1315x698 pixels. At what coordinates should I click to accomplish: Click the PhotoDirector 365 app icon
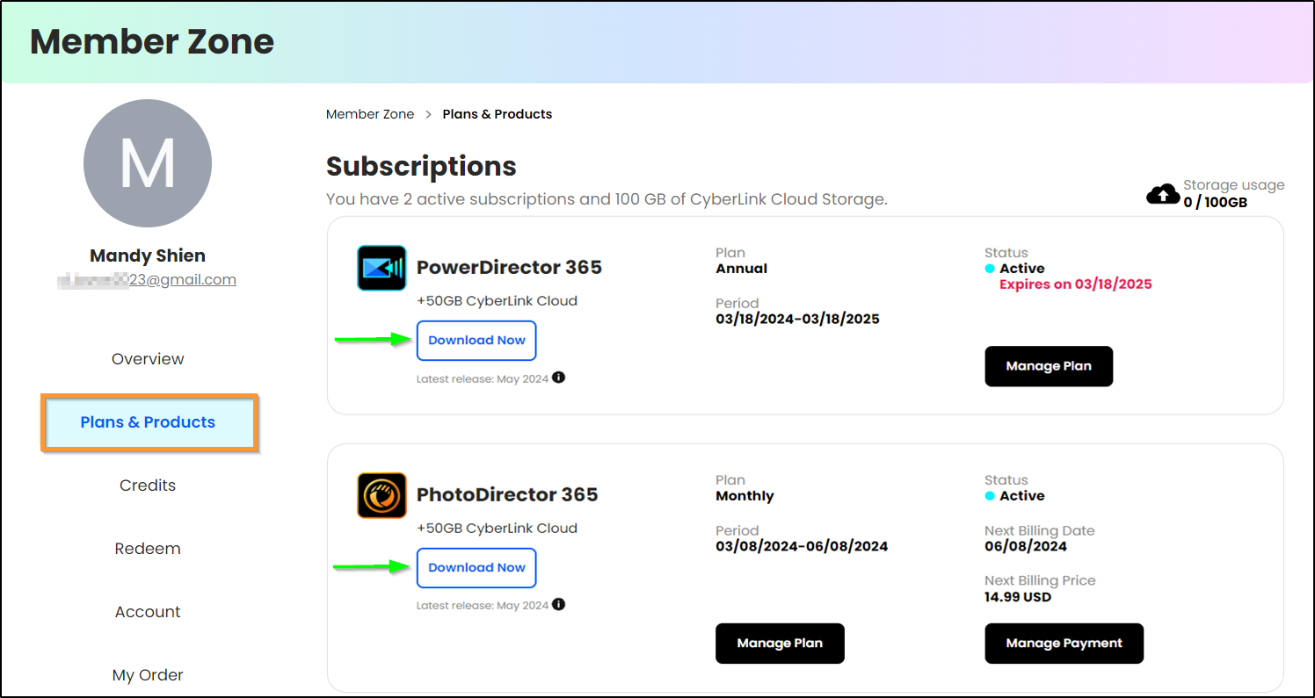381,495
